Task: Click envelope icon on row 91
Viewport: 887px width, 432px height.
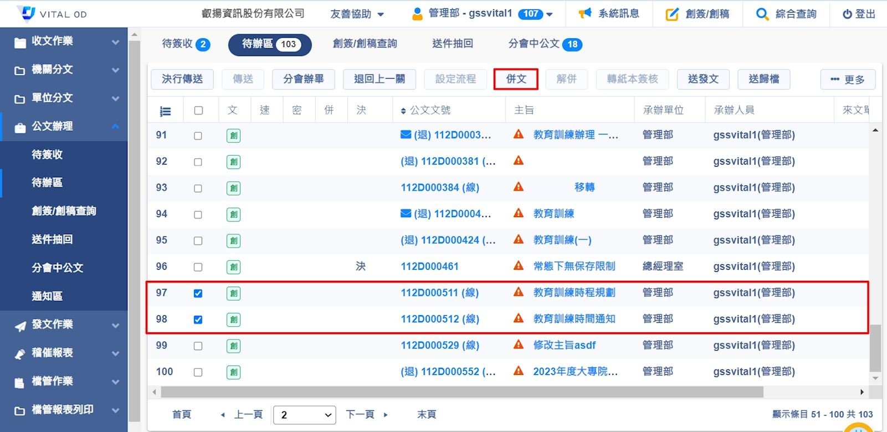Action: (x=406, y=135)
